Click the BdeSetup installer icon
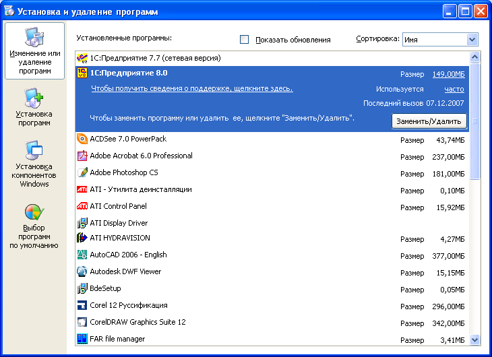 (82, 288)
